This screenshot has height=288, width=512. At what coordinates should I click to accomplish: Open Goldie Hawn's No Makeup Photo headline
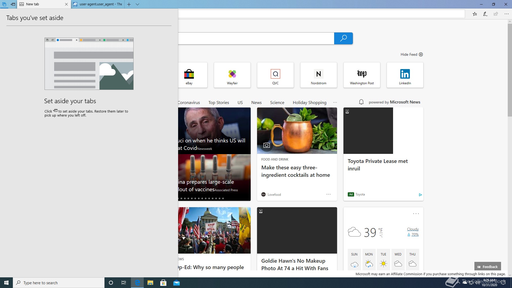(x=295, y=265)
